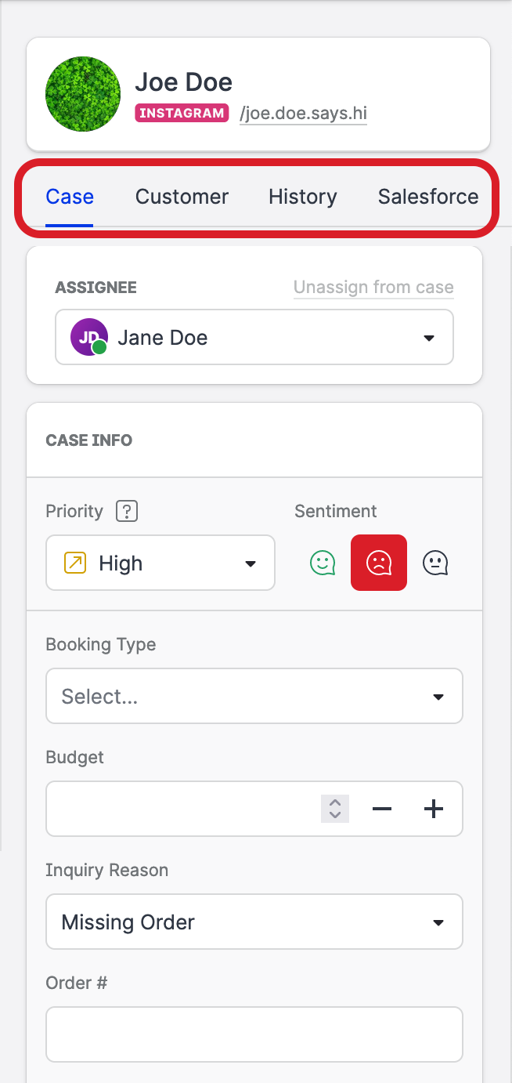512x1083 pixels.
Task: Click Joe Doe's profile avatar
Action: (x=83, y=93)
